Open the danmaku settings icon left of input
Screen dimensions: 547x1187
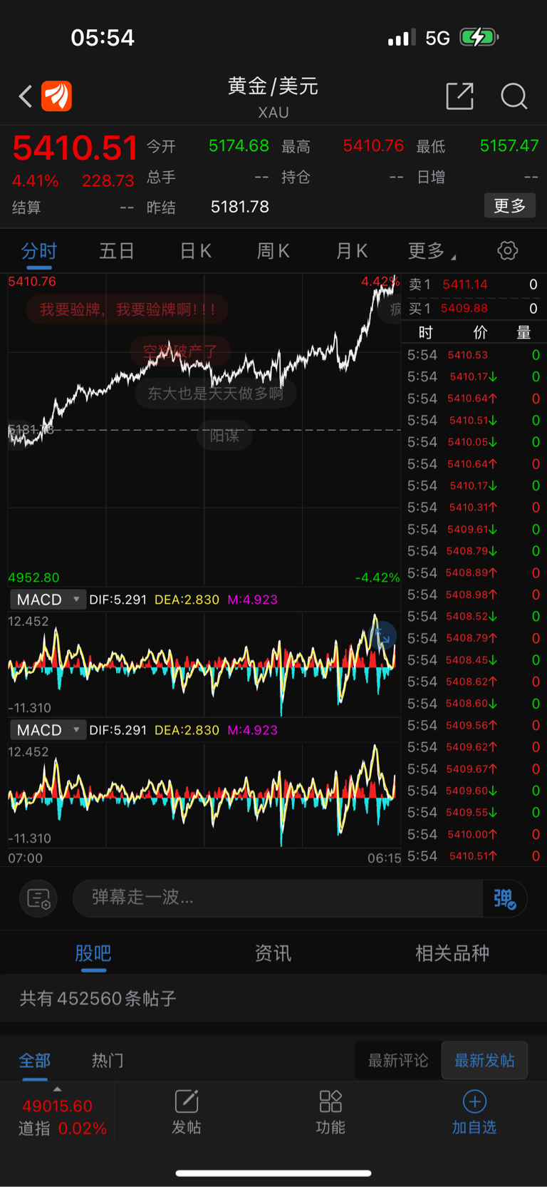click(x=38, y=898)
